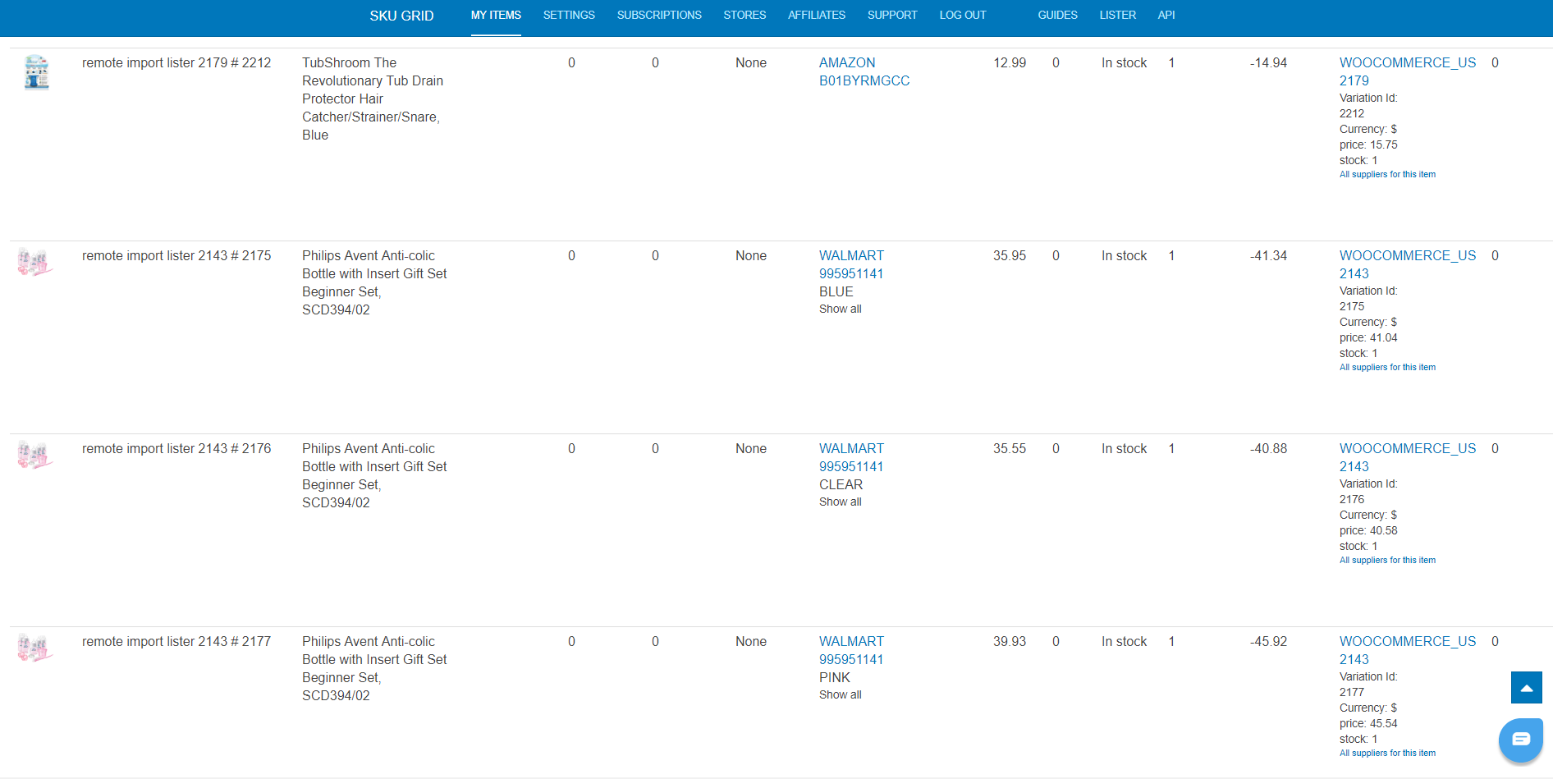Open the AMAZON supplier link
The width and height of the screenshot is (1553, 779).
click(x=847, y=62)
